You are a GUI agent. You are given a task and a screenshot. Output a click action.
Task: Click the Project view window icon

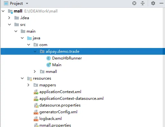(x=6, y=4)
